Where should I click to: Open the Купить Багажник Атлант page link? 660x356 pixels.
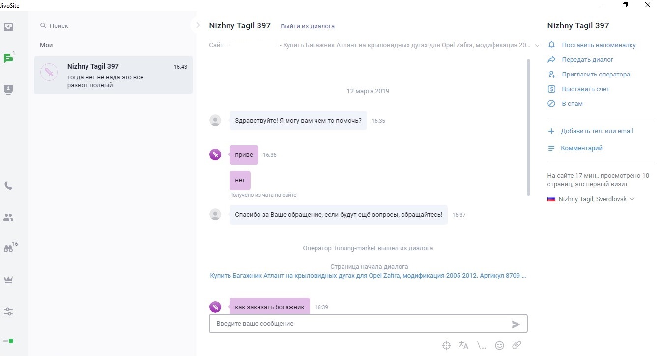coord(368,276)
